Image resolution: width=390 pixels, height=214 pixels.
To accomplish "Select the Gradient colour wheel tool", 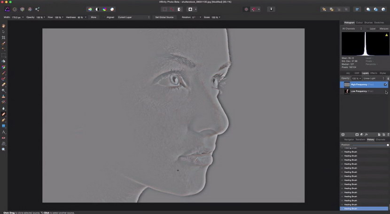I will pos(3,67).
